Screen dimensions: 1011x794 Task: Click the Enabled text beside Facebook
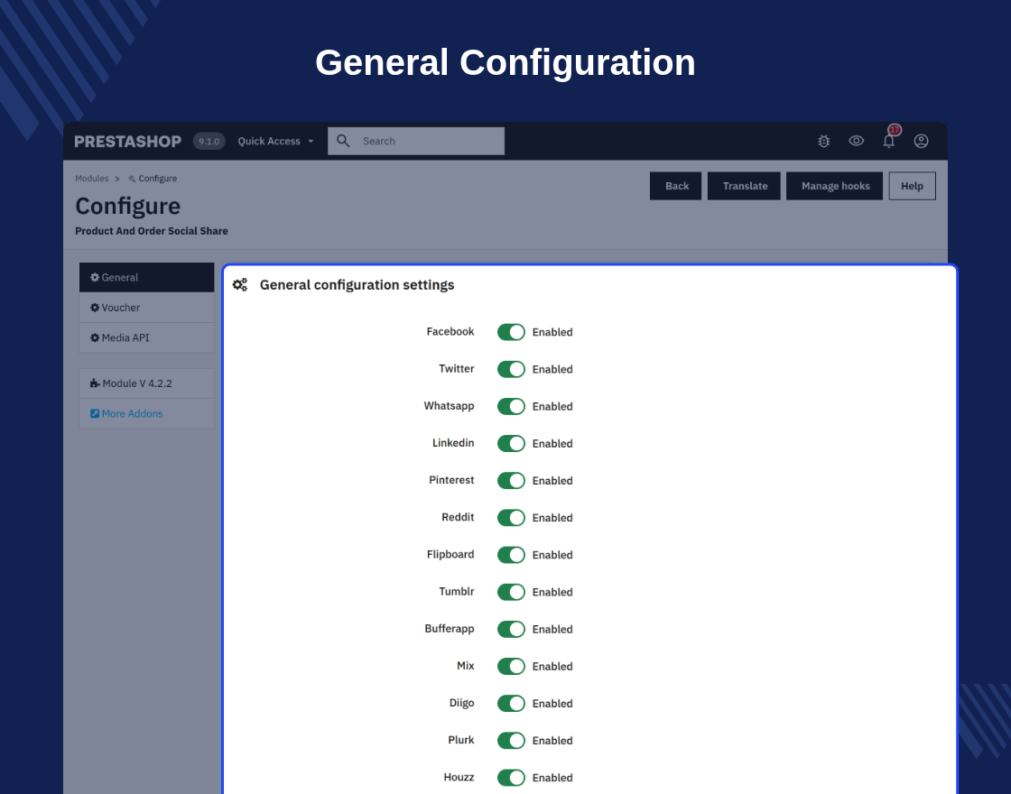pos(552,332)
